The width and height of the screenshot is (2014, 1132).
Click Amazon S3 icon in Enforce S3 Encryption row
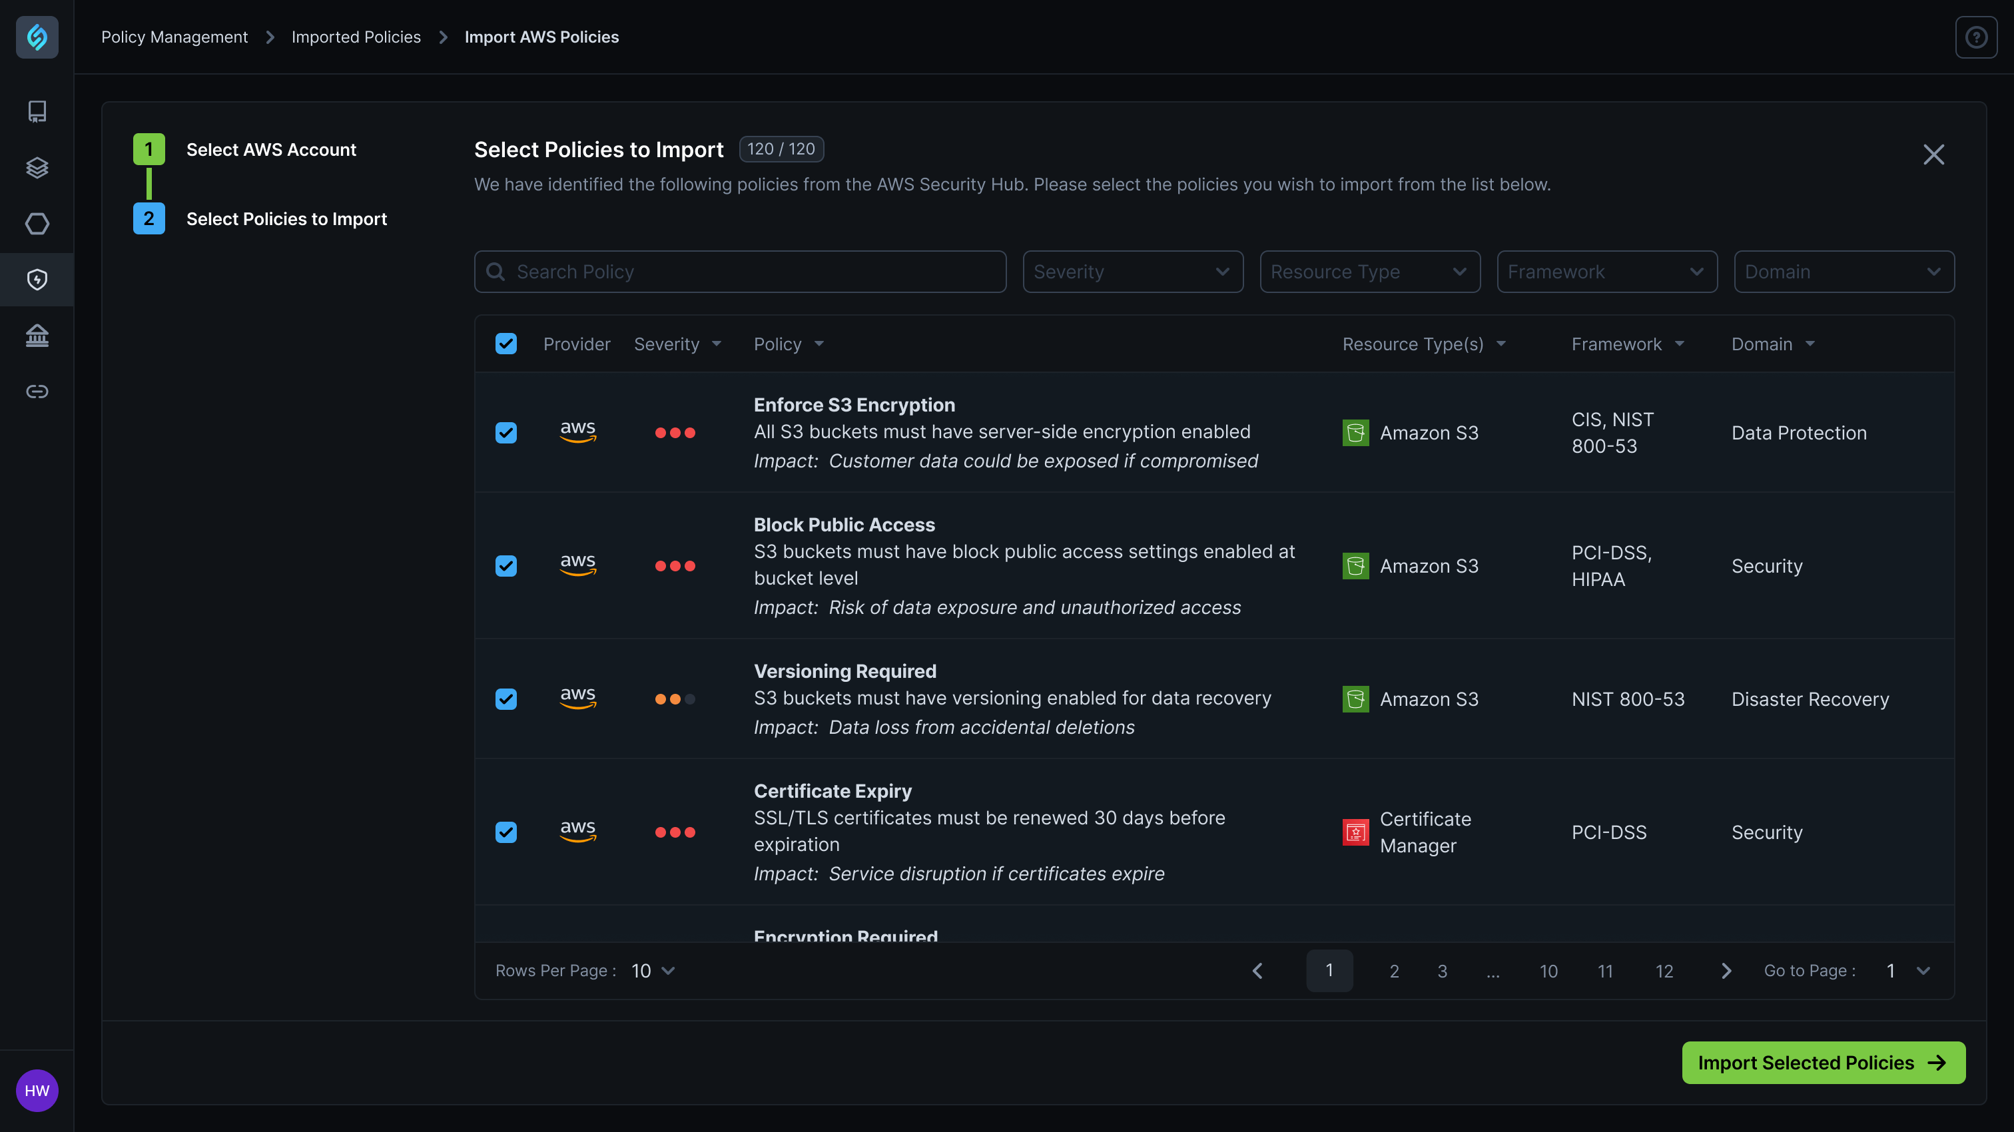pos(1356,432)
